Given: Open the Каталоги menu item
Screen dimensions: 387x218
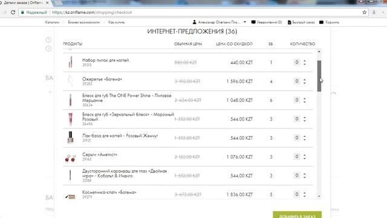Looking at the screenshot, I should coord(52,22).
